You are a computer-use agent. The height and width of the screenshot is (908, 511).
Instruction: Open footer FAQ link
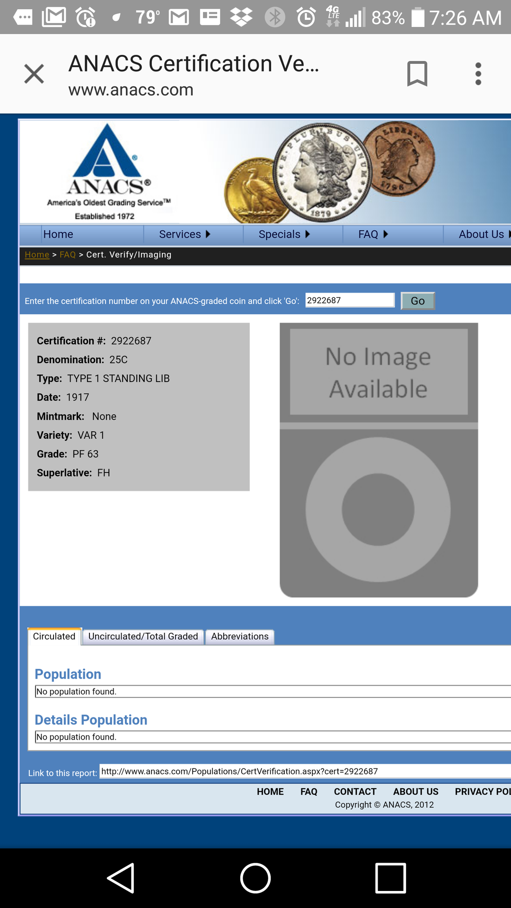309,792
